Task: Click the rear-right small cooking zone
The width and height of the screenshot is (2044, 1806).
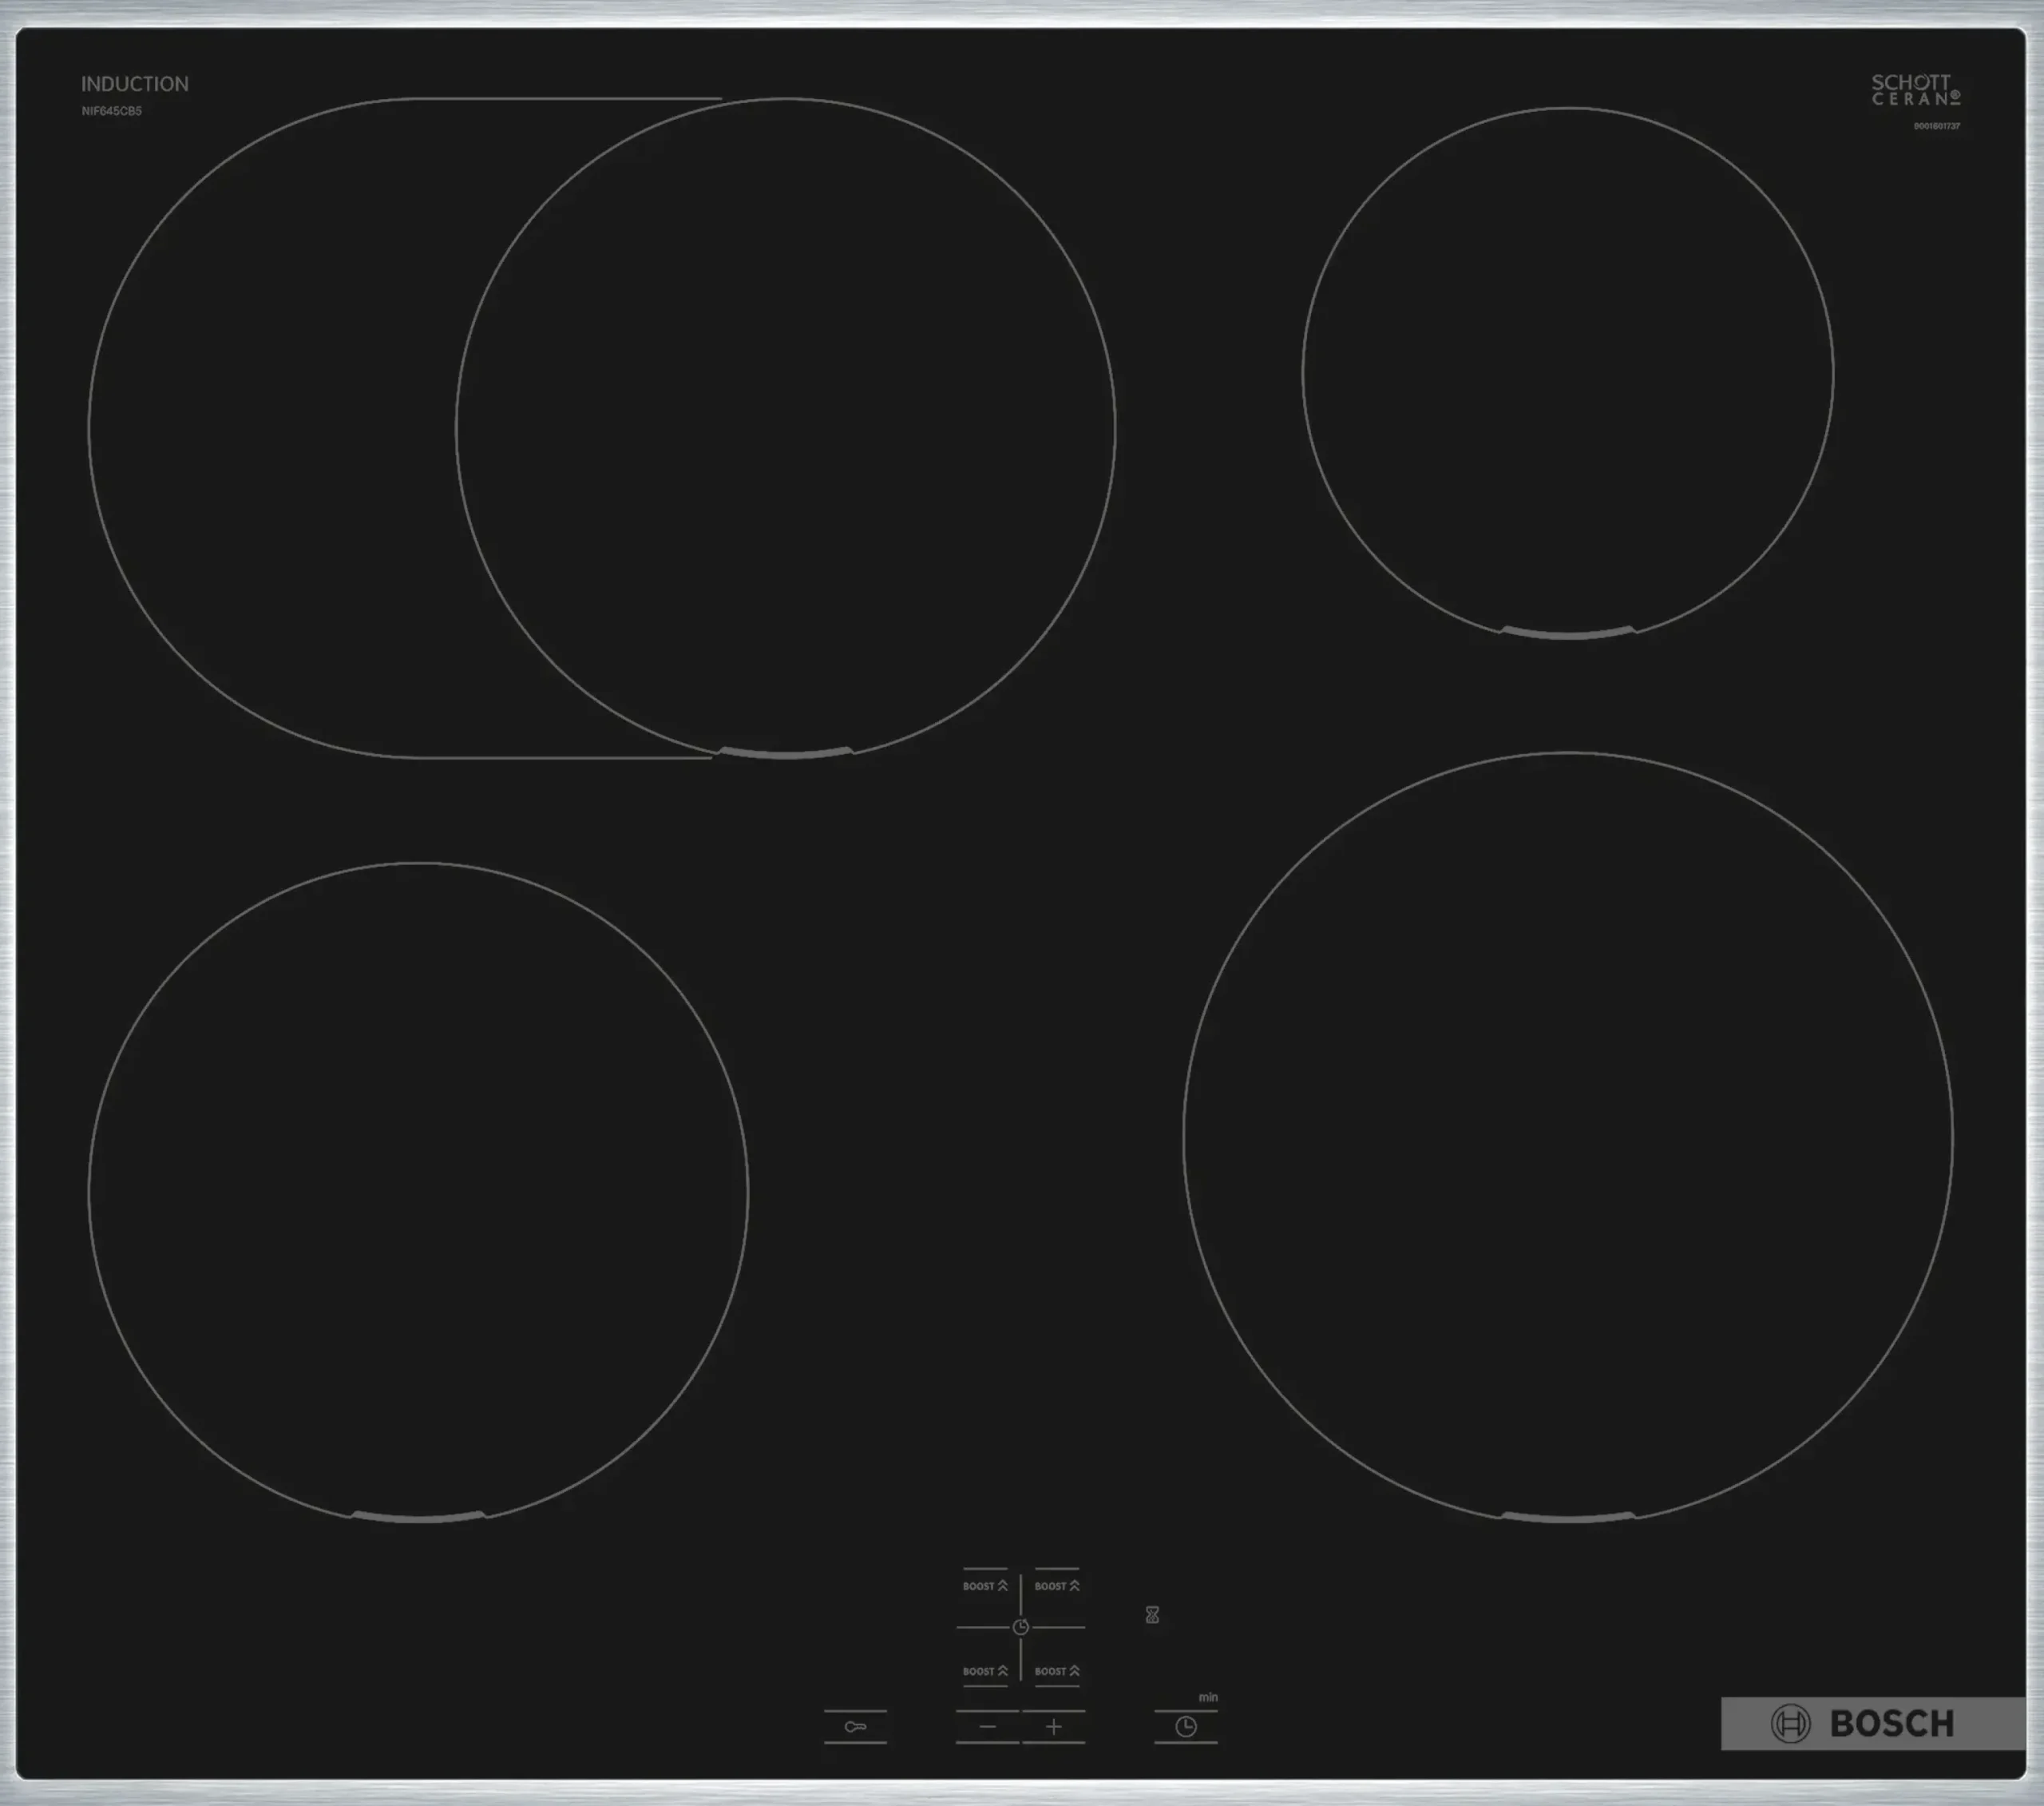Action: [1568, 372]
